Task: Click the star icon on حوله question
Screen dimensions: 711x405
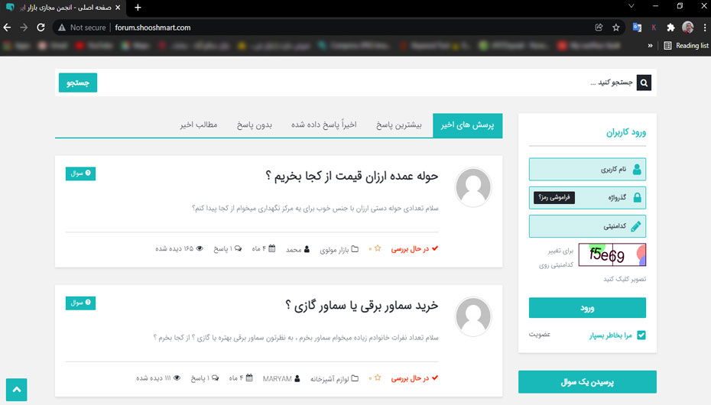Action: coord(378,248)
